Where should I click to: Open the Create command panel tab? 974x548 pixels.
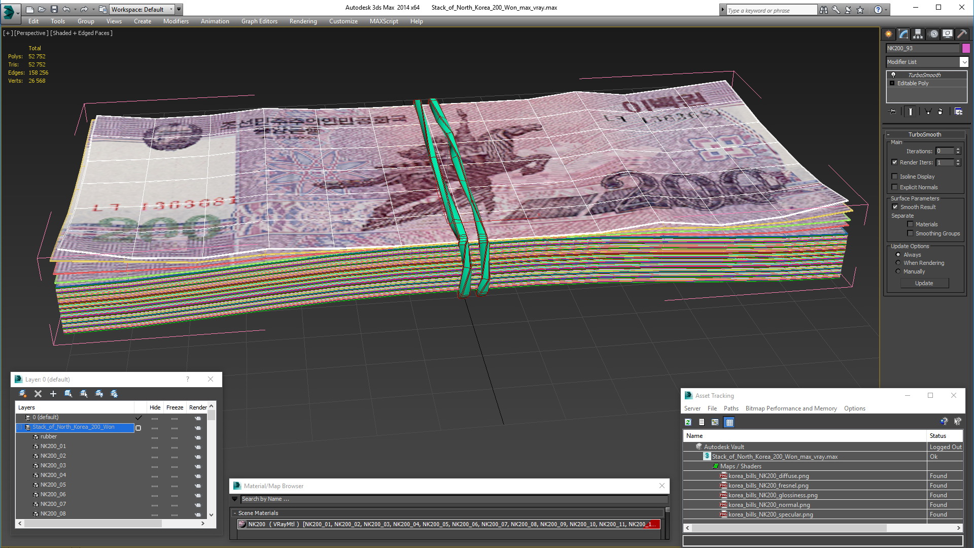tap(889, 34)
